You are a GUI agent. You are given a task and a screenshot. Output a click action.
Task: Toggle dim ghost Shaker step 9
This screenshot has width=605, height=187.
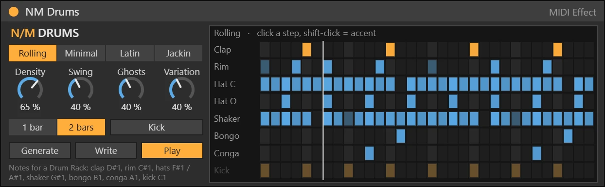point(349,118)
